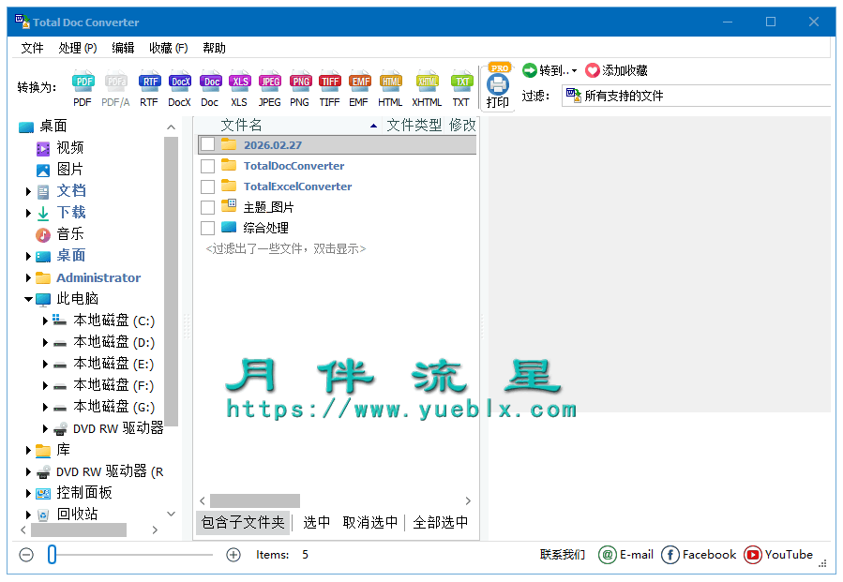
Task: Click the 联系我们 label
Action: click(563, 555)
